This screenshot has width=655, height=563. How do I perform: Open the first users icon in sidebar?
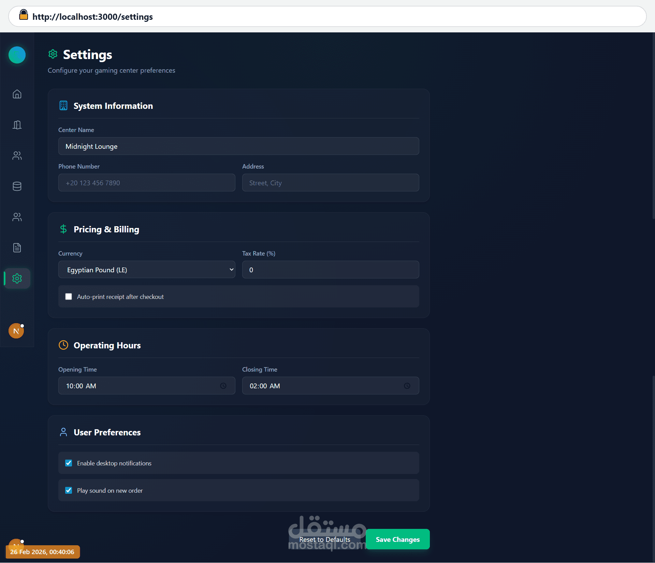pos(17,156)
